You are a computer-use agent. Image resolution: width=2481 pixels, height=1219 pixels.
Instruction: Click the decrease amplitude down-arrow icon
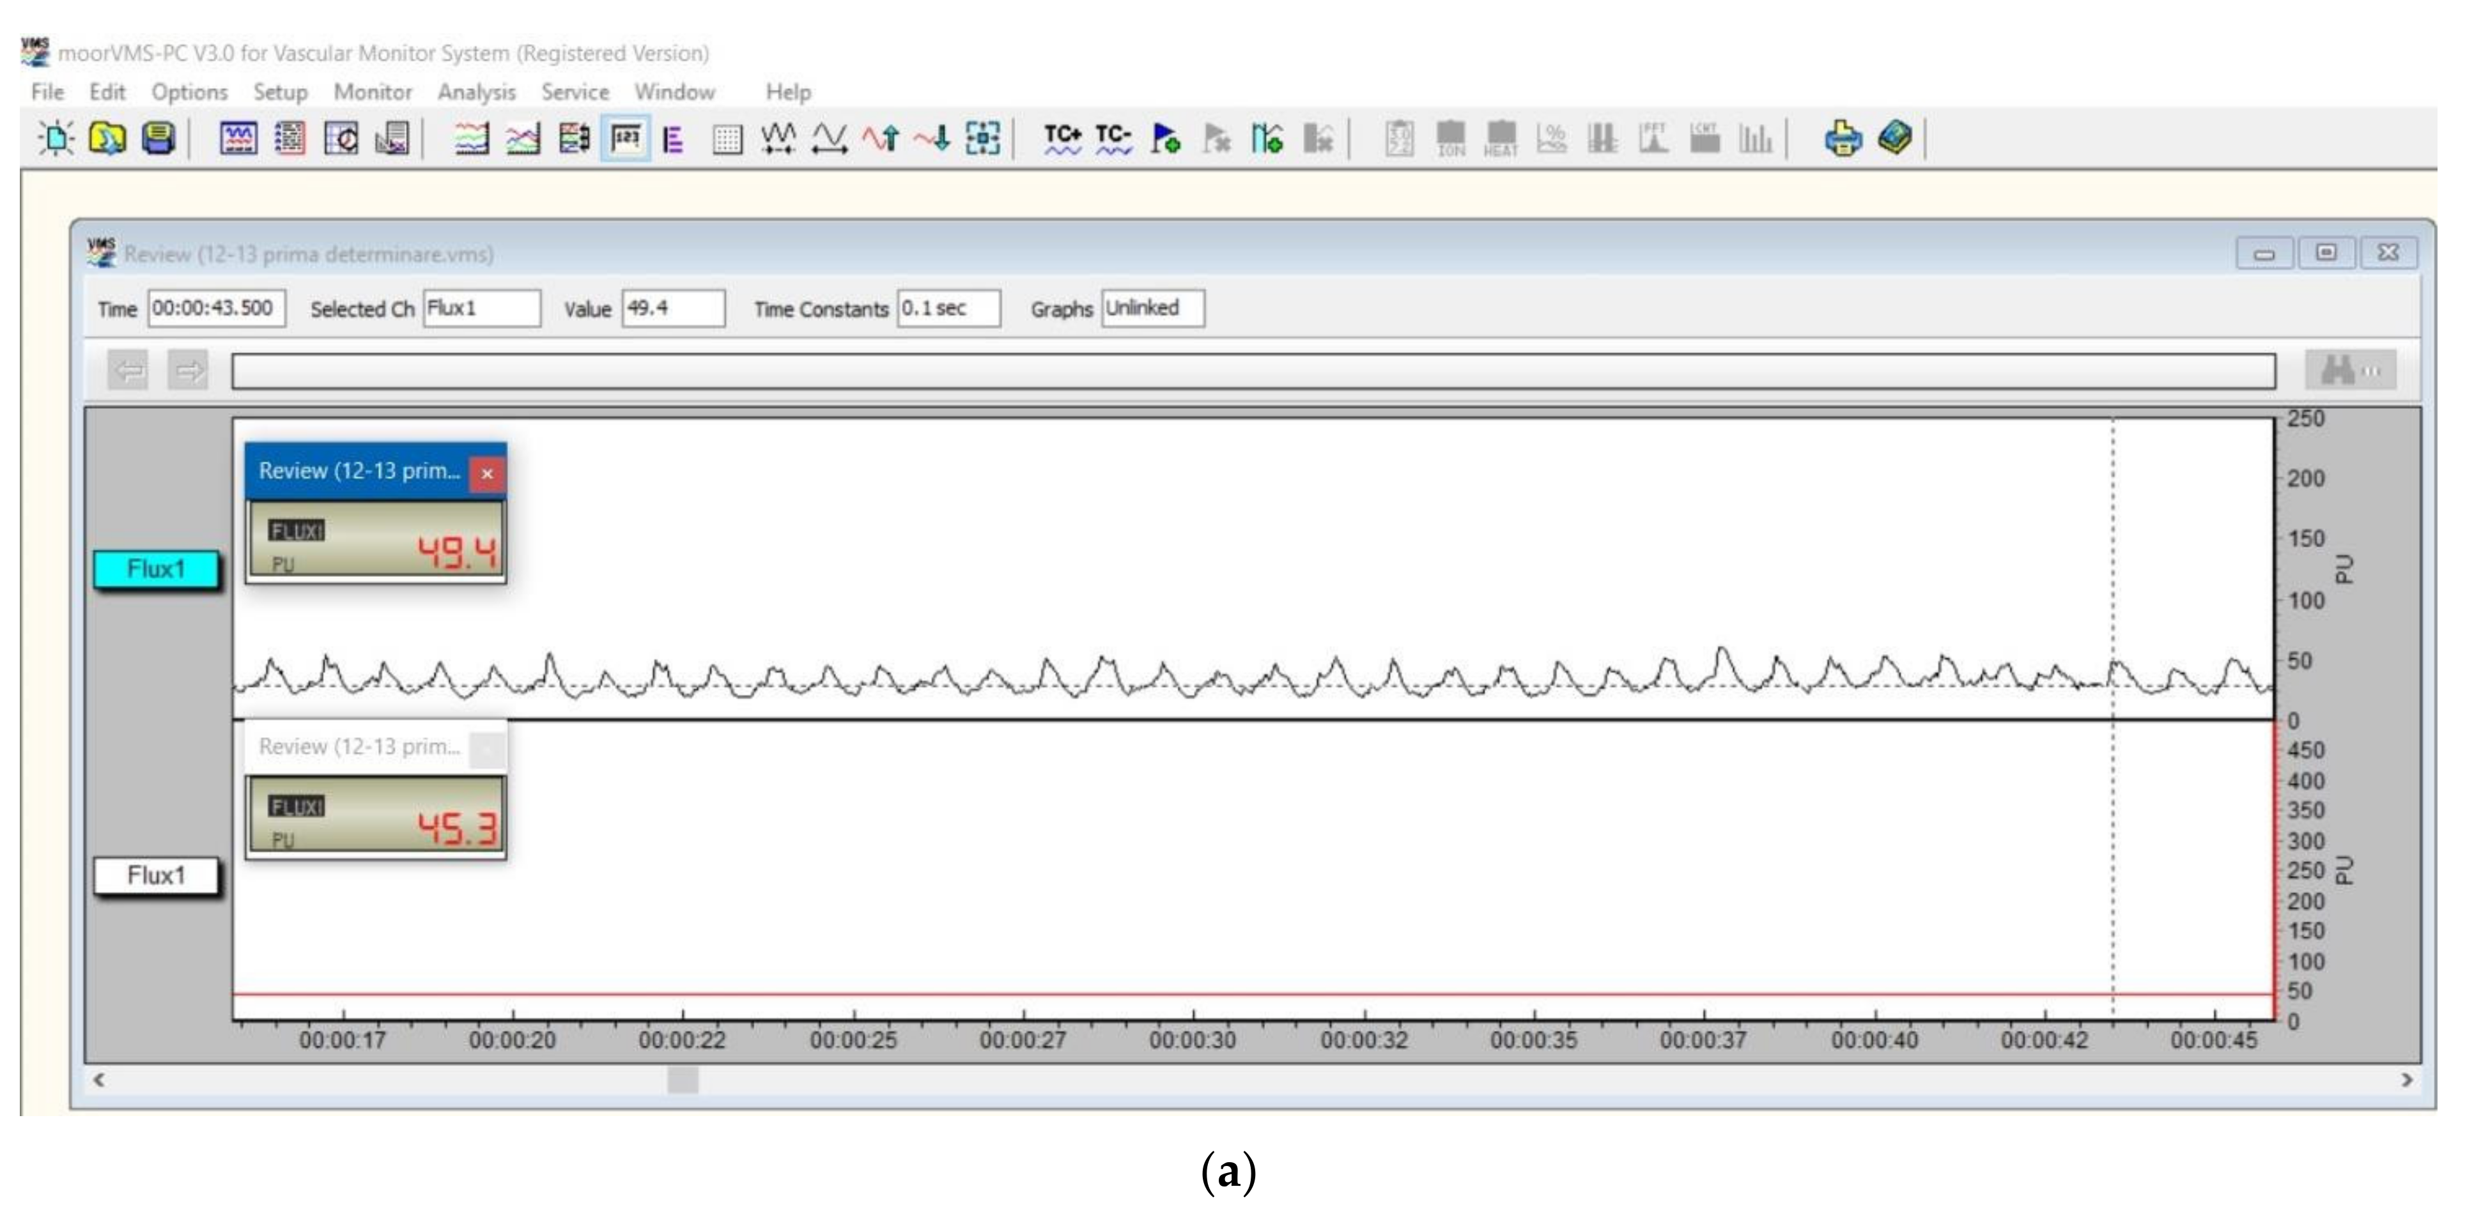[x=931, y=139]
